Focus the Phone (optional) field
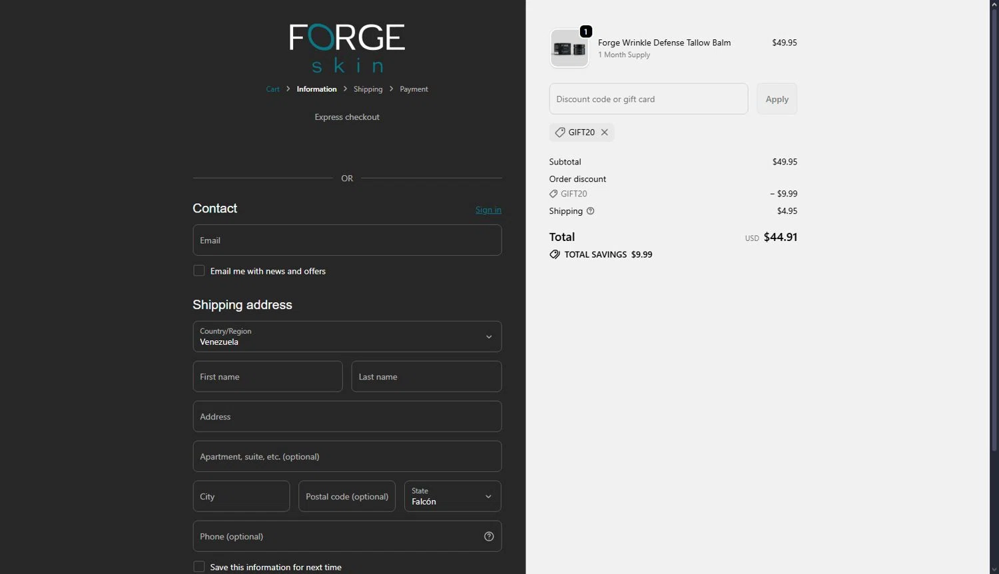The image size is (999, 574). click(x=347, y=537)
